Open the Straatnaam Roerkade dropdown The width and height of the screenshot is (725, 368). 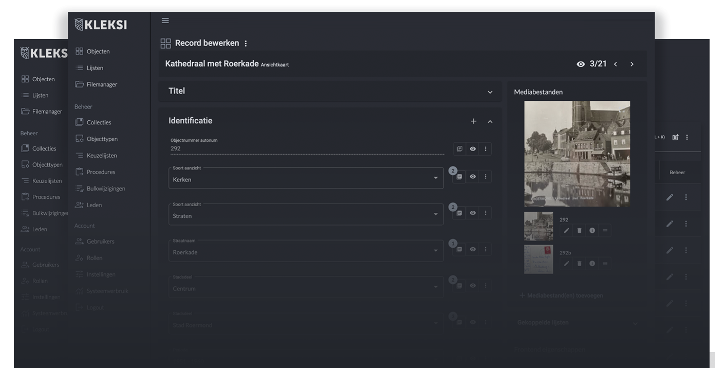[435, 251]
